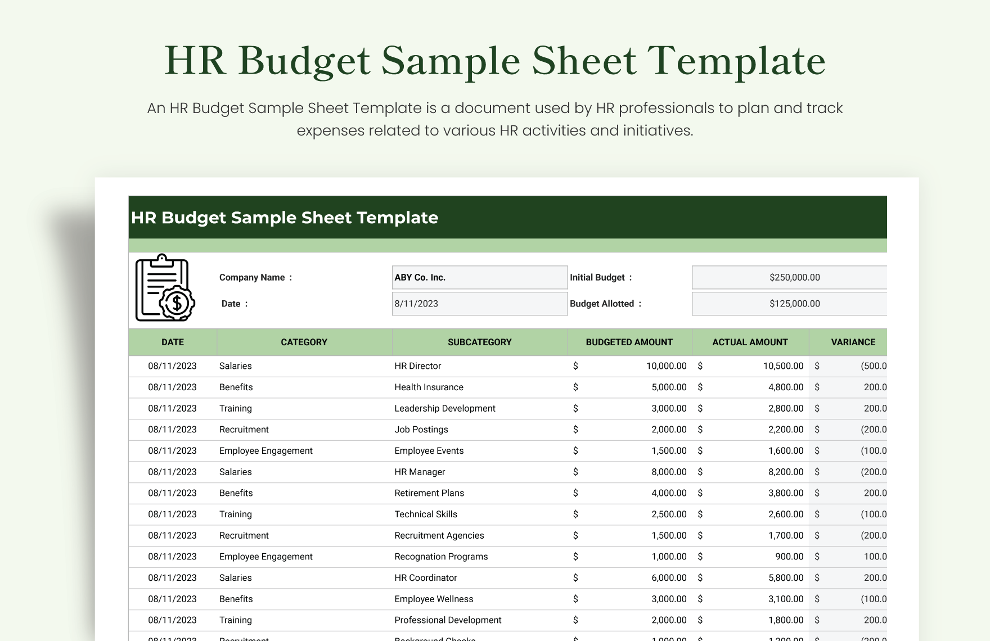This screenshot has width=990, height=641.
Task: Click the date cell in HR Director row
Action: tap(173, 366)
